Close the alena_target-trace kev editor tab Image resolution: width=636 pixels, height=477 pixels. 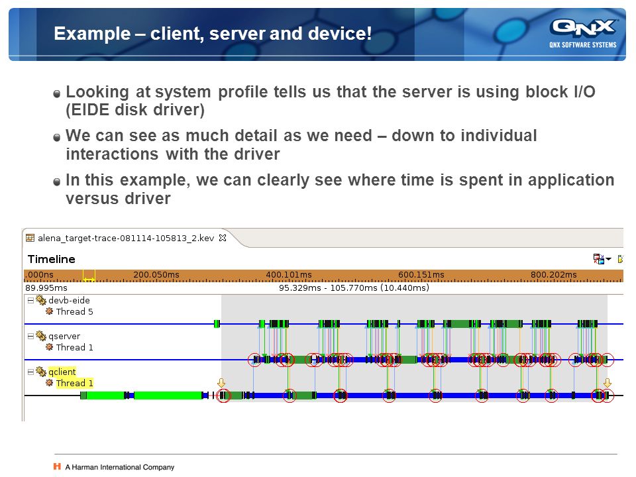(223, 238)
